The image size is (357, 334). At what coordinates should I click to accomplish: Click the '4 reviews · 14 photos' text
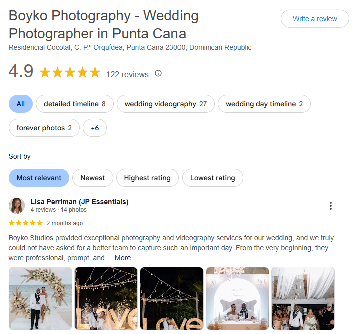pyautogui.click(x=59, y=210)
